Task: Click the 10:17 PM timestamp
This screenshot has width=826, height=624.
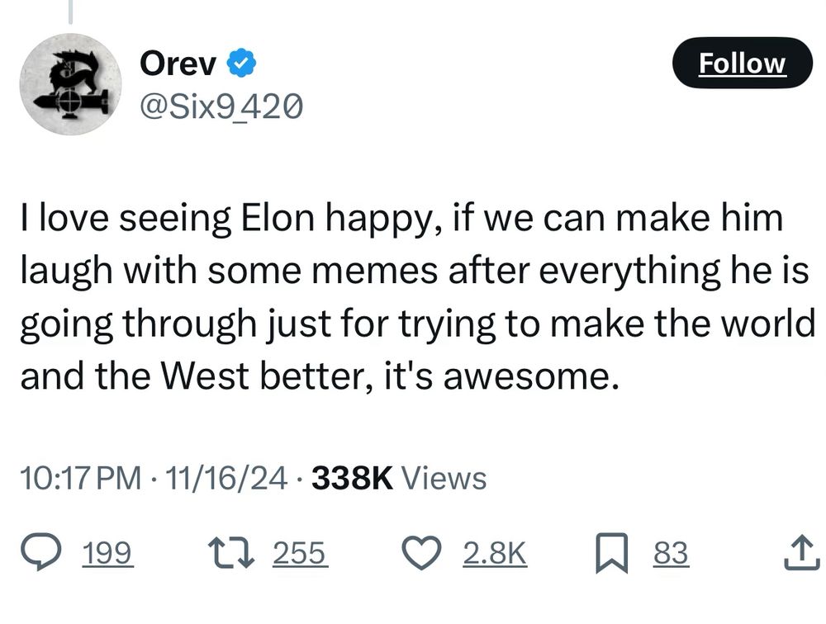Action: [x=78, y=477]
